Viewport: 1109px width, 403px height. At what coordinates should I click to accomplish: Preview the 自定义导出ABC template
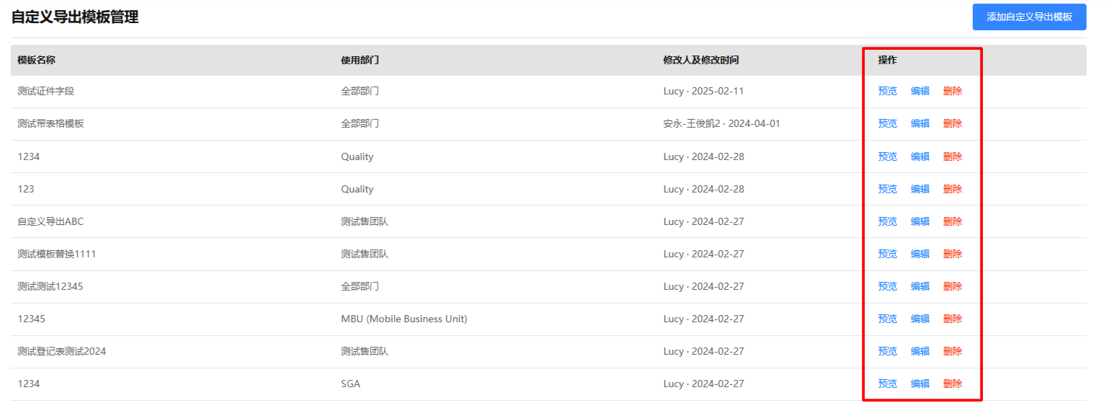click(888, 221)
